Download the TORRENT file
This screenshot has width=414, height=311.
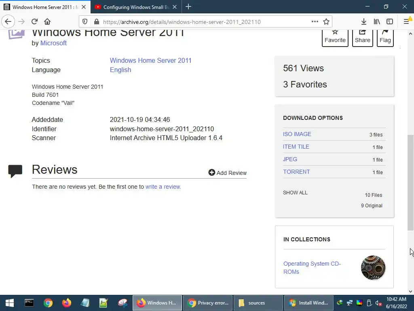(x=296, y=172)
